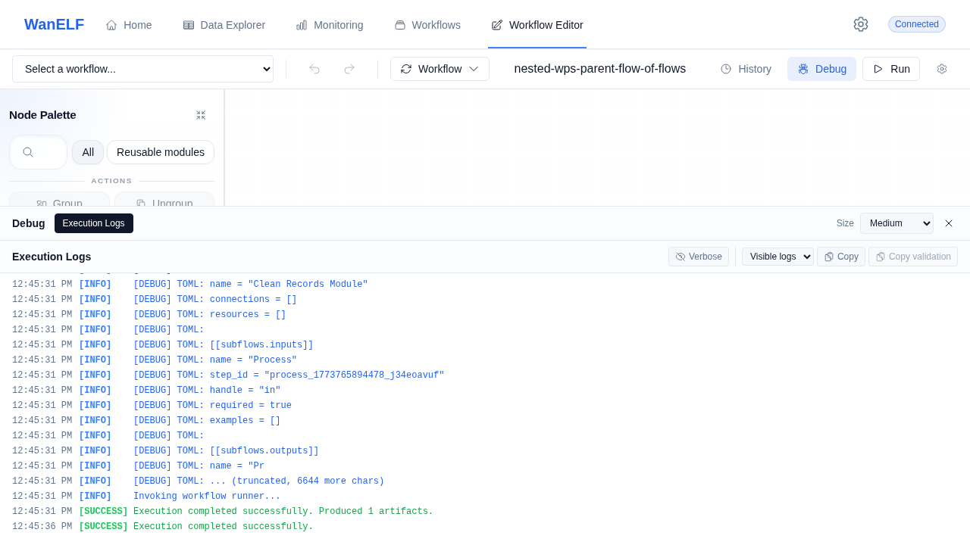This screenshot has height=545, width=970.
Task: Open workflow settings gear beside Run
Action: coord(942,69)
